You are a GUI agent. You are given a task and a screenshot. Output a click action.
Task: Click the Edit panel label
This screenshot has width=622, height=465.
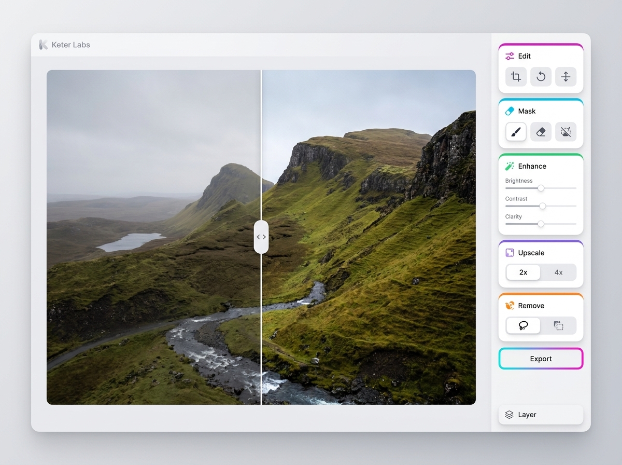(525, 56)
